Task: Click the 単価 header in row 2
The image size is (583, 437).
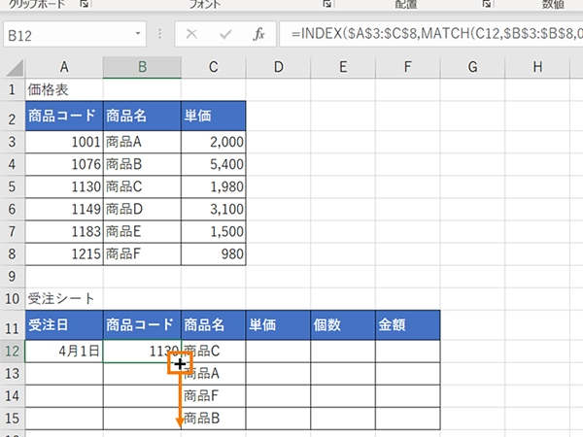Action: click(214, 116)
